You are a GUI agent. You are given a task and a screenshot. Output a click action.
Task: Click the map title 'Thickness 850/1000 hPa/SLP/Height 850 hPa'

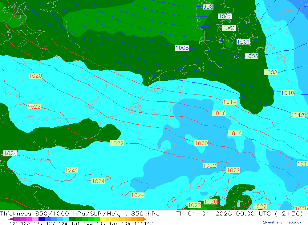79,213
